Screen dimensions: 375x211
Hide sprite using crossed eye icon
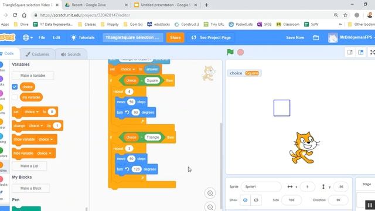point(256,200)
